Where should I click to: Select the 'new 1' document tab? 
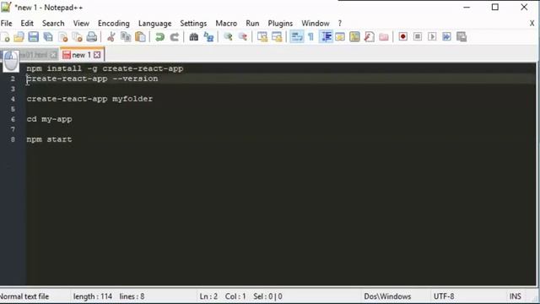pos(81,55)
